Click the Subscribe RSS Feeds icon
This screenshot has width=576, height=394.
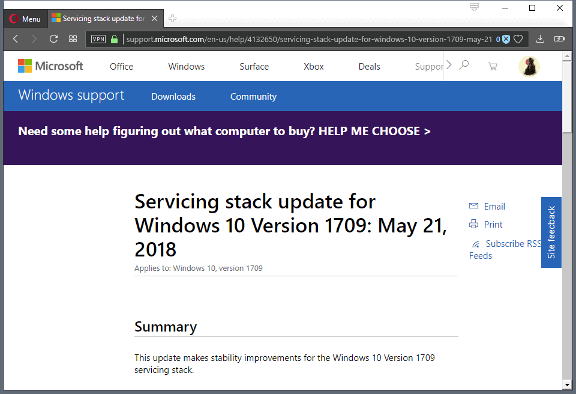(475, 243)
